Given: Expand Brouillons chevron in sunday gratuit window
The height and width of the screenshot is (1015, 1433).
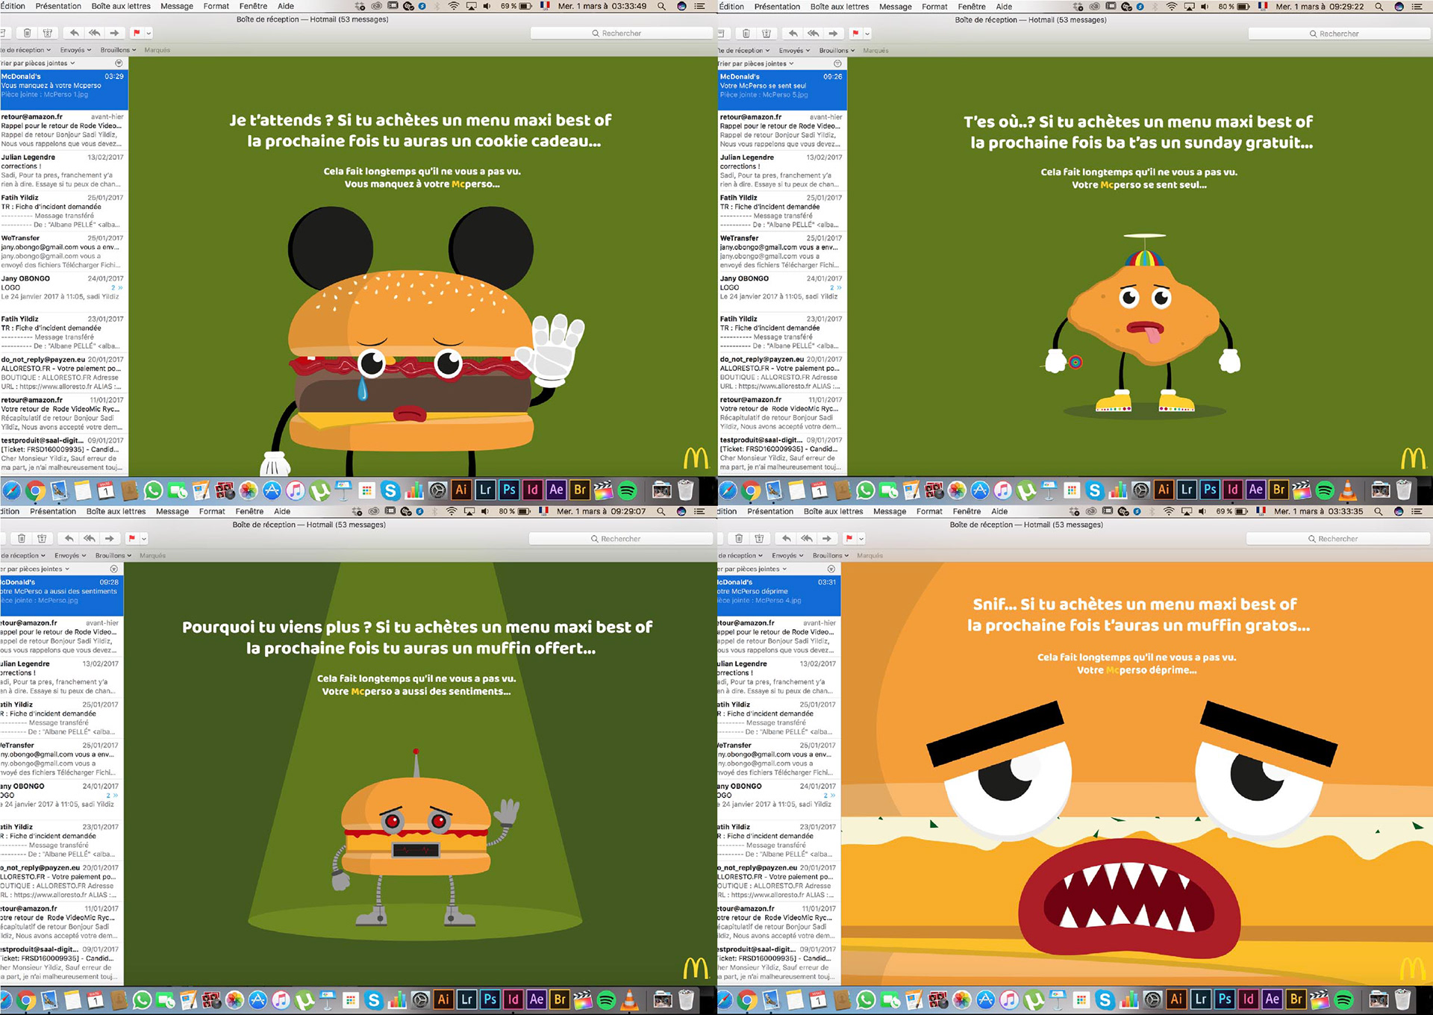Looking at the screenshot, I should [x=852, y=51].
